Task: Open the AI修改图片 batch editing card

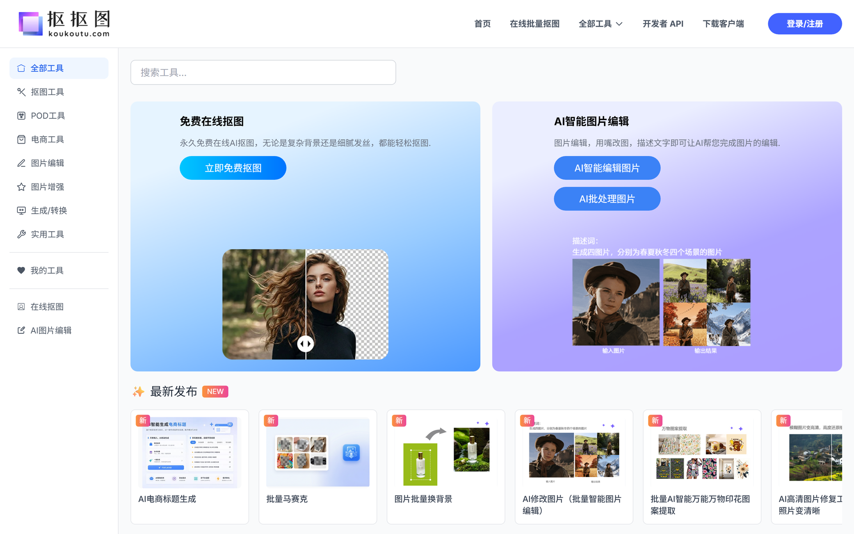Action: 574,467
